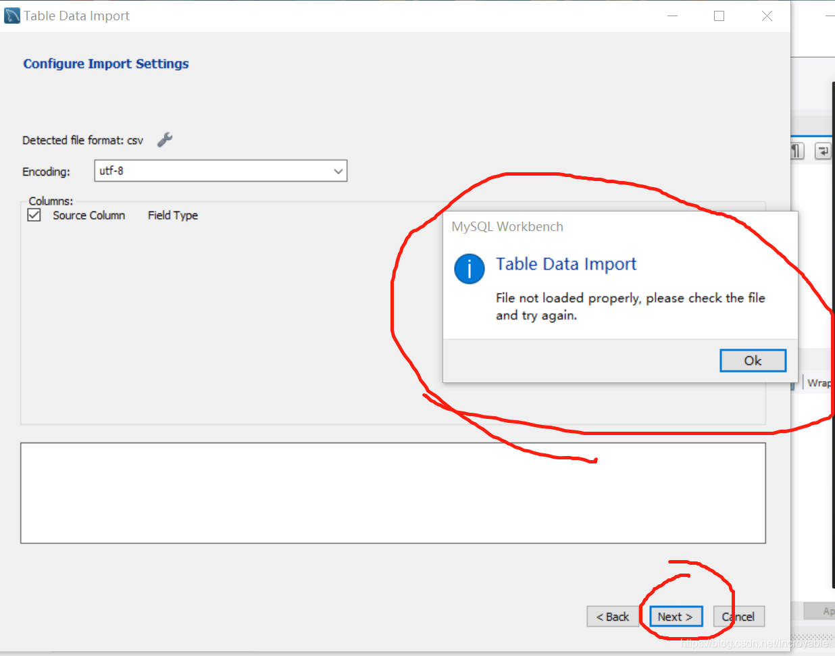Click the blue info icon in the dialog
This screenshot has height=656, width=835.
pos(470,269)
